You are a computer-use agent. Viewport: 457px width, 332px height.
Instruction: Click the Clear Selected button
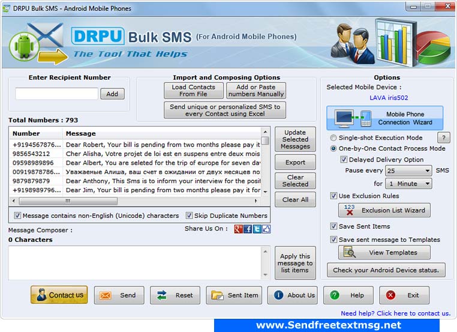pos(295,181)
